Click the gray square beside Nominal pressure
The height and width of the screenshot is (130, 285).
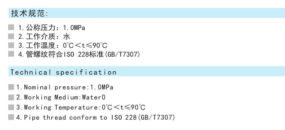click(x=11, y=87)
